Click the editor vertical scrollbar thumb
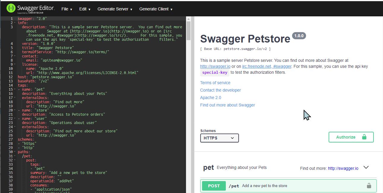Image resolution: width=383 pixels, height=193 pixels. click(x=188, y=30)
